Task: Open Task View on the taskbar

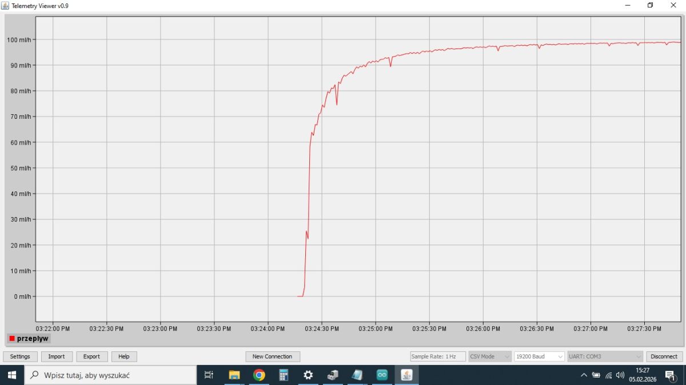Action: click(x=209, y=375)
